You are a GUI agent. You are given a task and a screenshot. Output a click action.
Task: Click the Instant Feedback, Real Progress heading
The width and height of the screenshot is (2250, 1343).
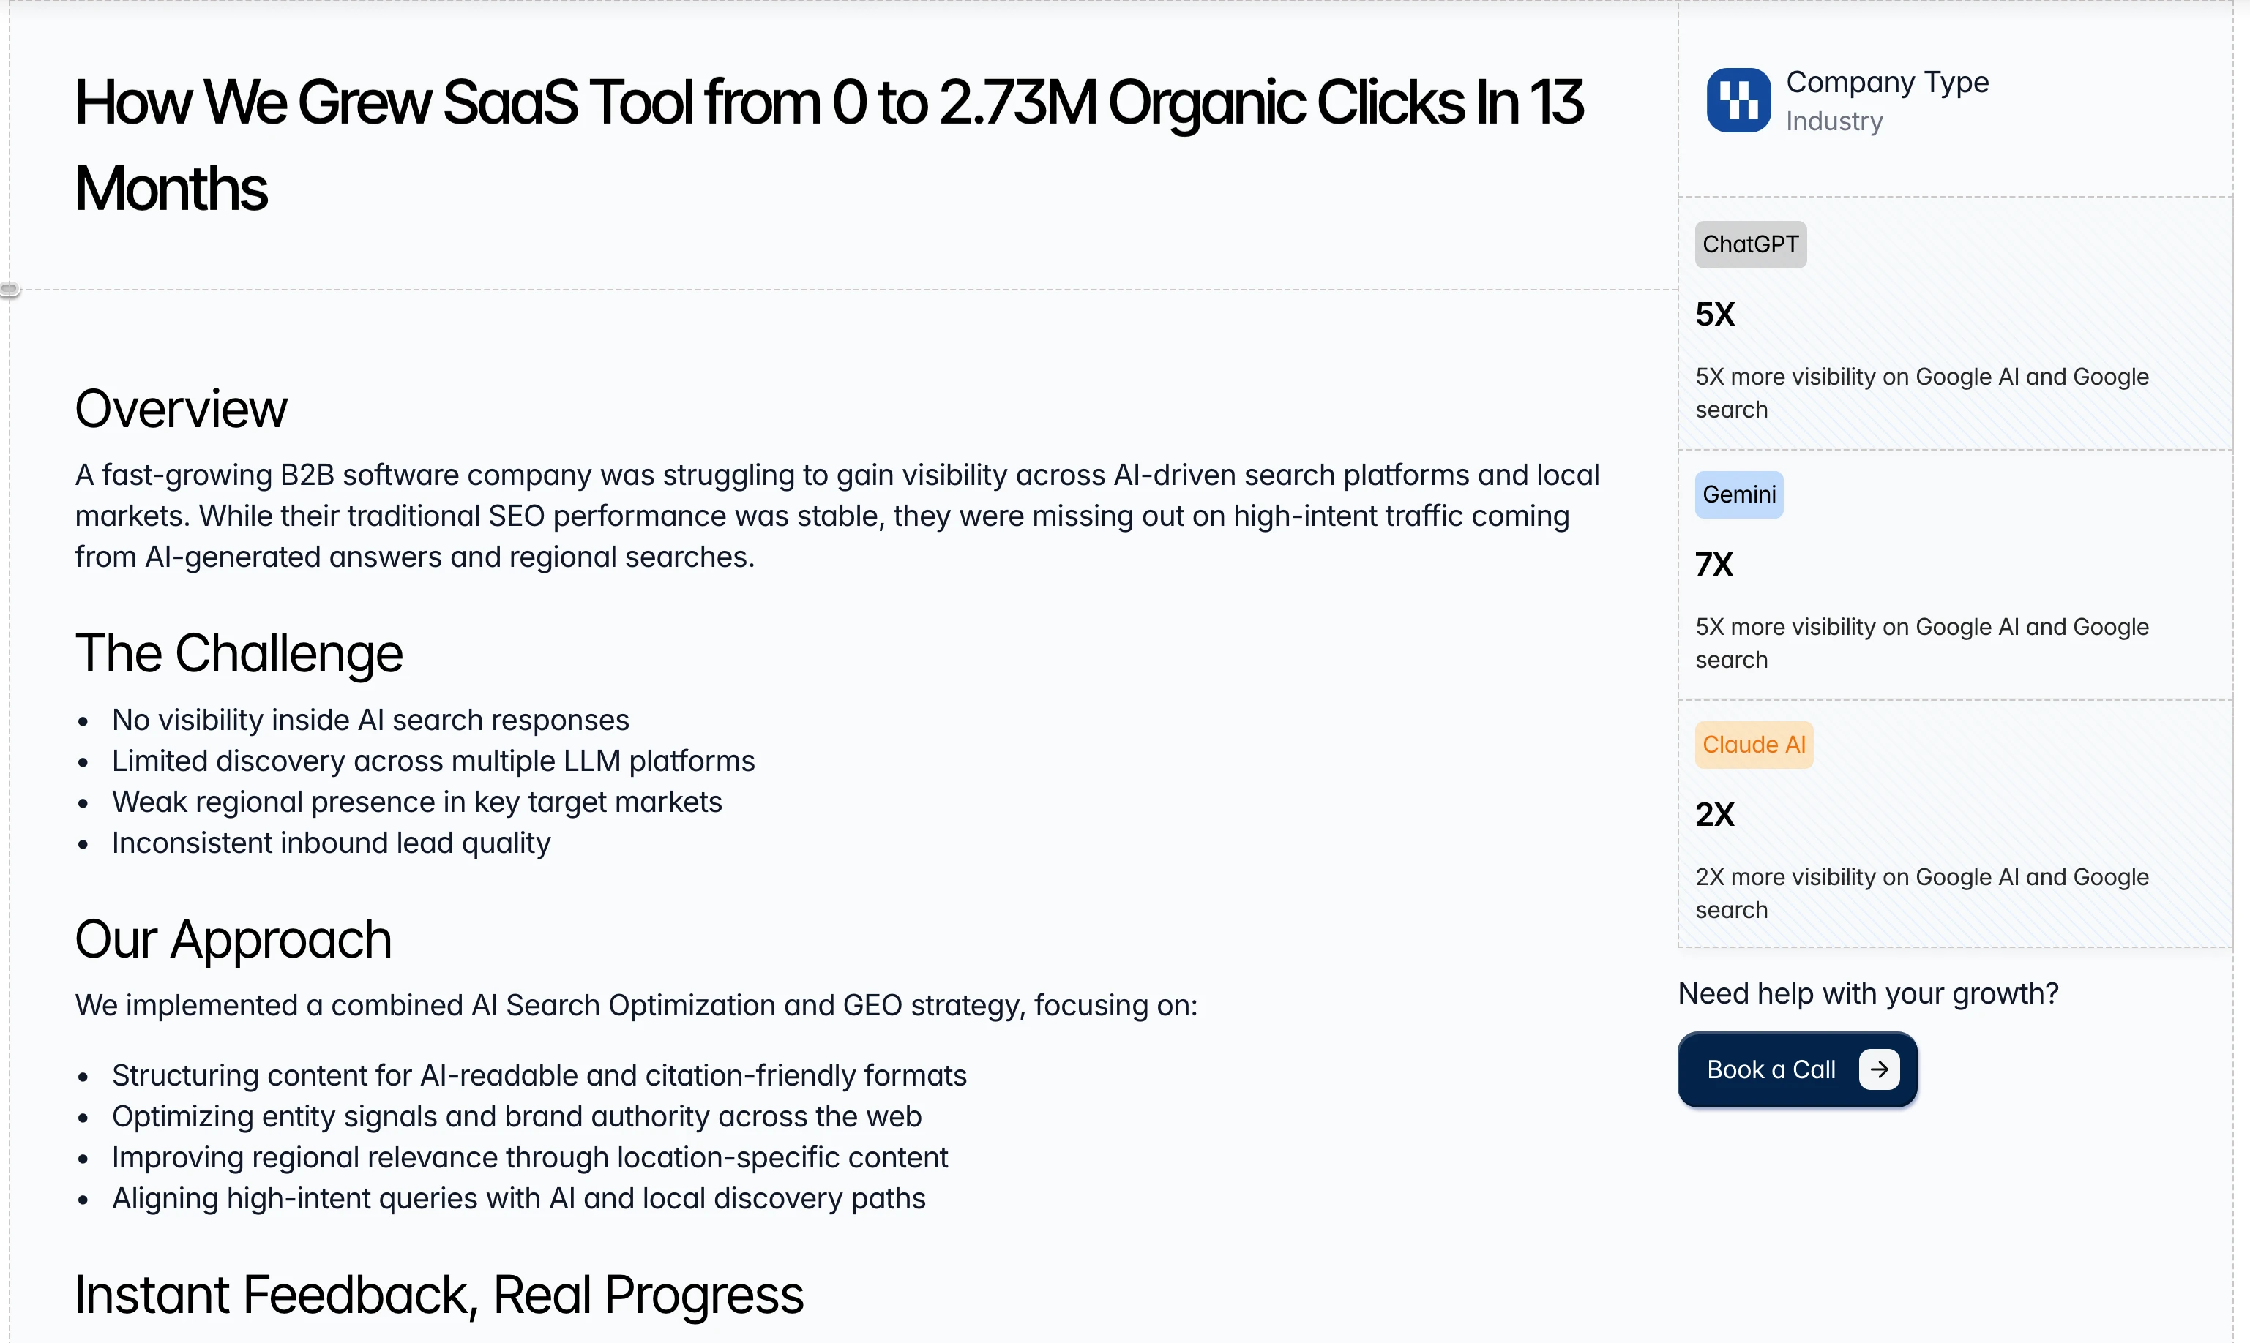point(439,1295)
